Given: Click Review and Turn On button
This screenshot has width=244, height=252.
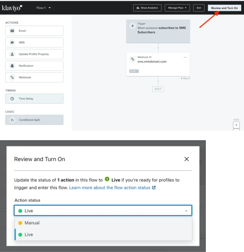Looking at the screenshot, I should (224, 8).
